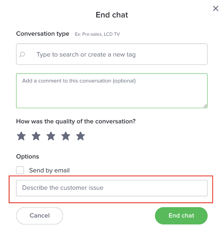Screen dimensions: 224x234
Task: Click the comment box resize handle
Action: click(x=205, y=106)
